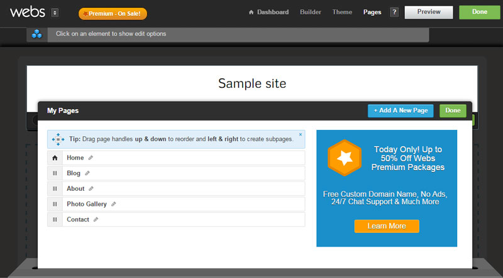Click the Learn More button

pos(387,226)
